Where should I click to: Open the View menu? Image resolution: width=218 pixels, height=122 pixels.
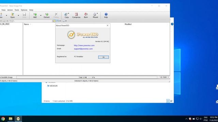click(x=3, y=10)
